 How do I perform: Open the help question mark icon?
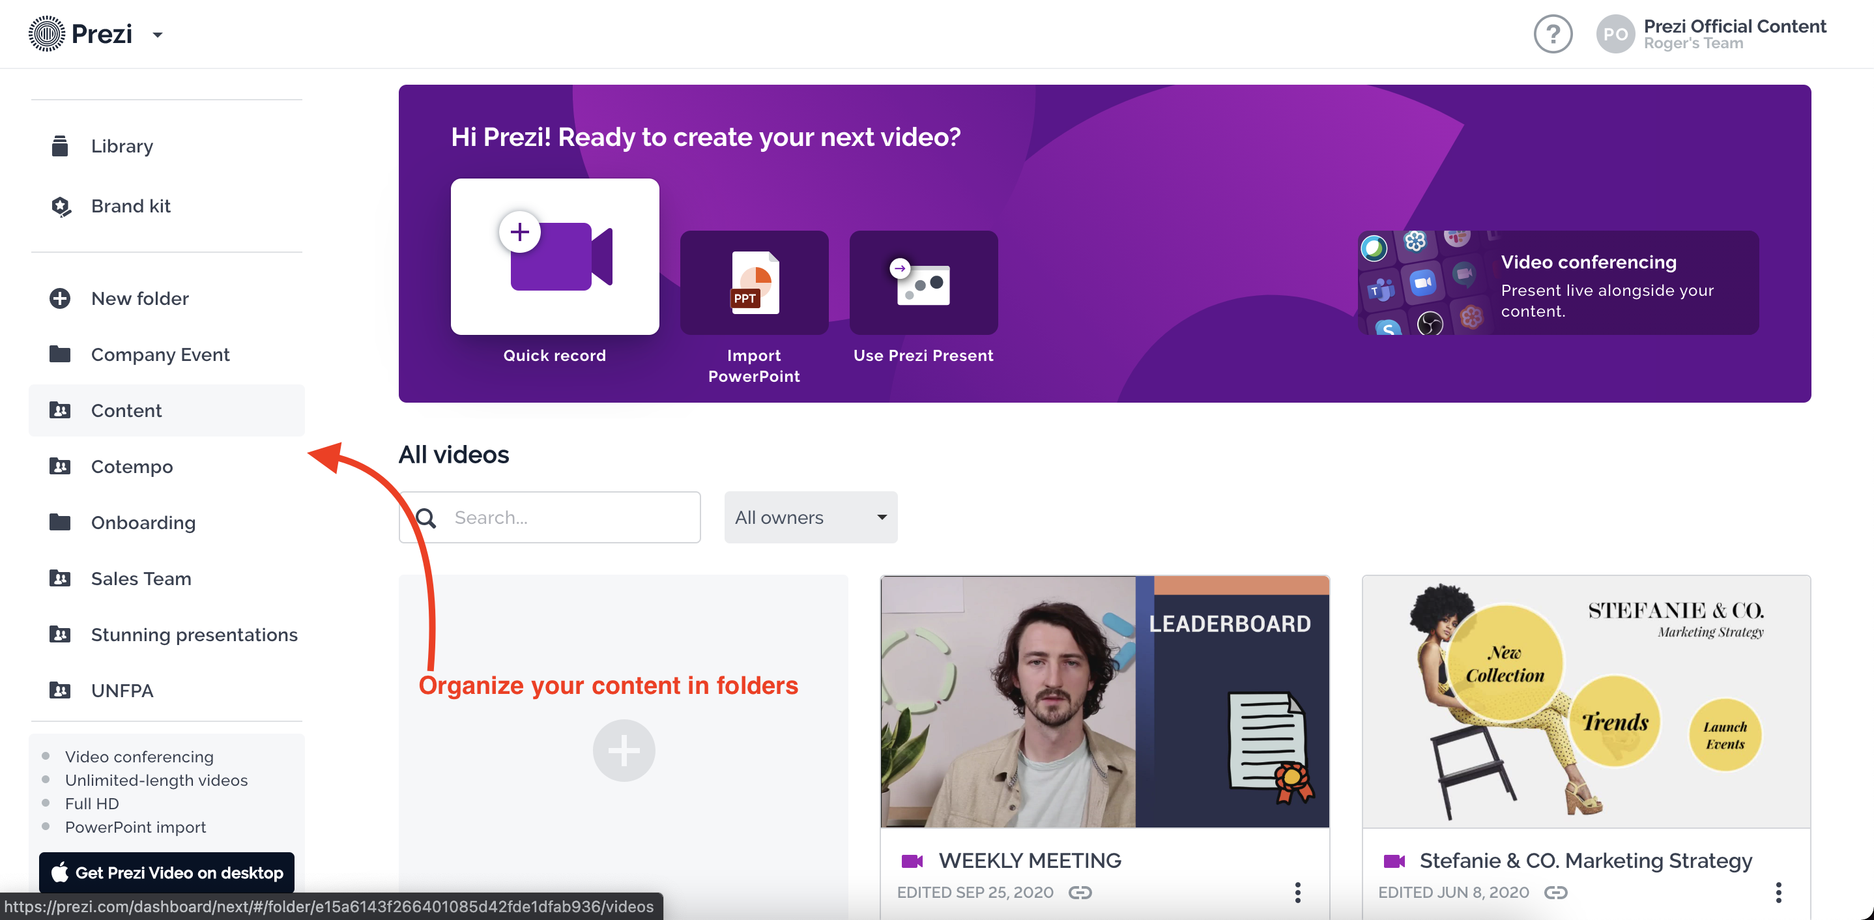click(1553, 34)
